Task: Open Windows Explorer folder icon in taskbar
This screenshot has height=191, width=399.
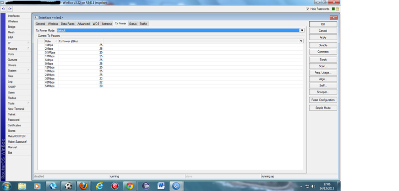Action: (x=22, y=186)
